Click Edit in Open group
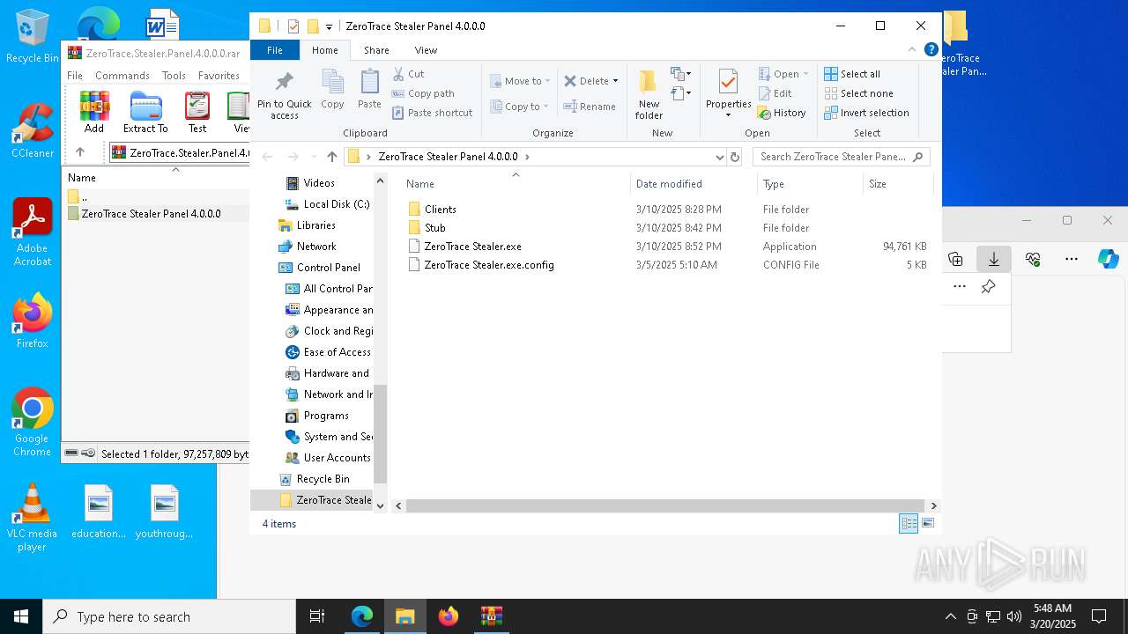1128x634 pixels. click(x=774, y=93)
